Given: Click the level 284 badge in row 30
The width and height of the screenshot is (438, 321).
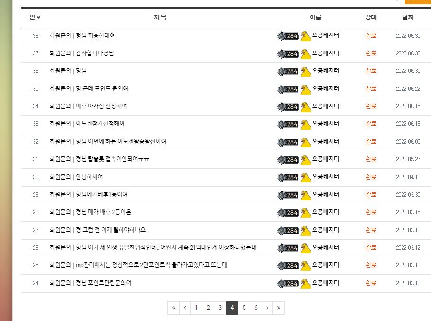Looking at the screenshot, I should click(x=288, y=177).
